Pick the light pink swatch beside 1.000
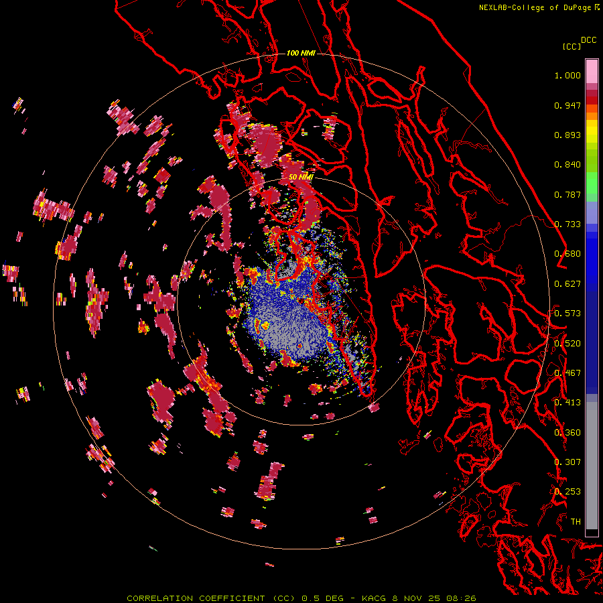The height and width of the screenshot is (603, 603). click(x=592, y=72)
